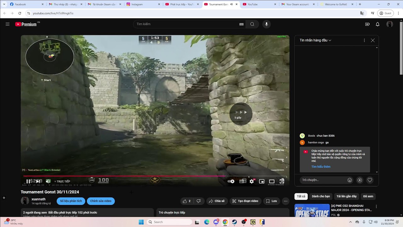Select the Tất cả filter chip
The width and height of the screenshot is (403, 227).
301,196
